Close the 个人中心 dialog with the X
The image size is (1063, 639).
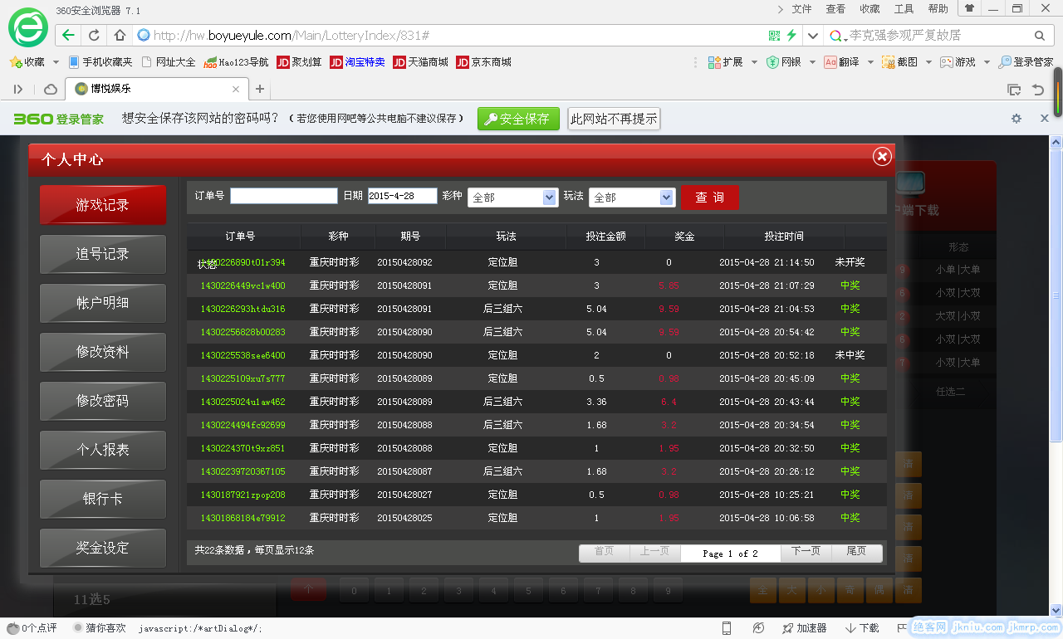point(882,156)
